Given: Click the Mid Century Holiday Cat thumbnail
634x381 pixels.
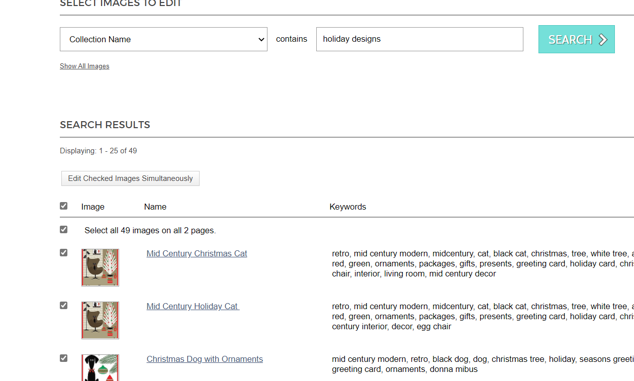Looking at the screenshot, I should (100, 320).
